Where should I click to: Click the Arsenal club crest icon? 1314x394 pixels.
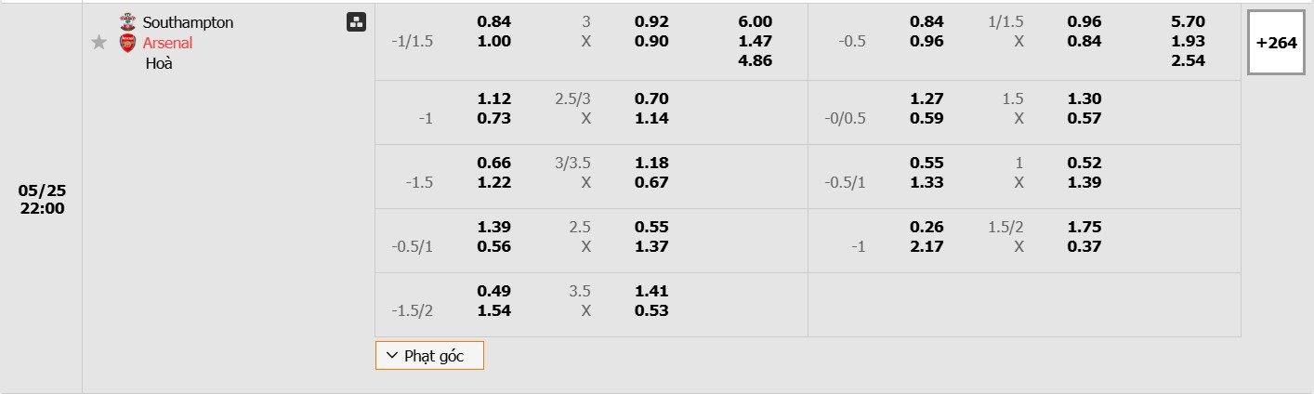click(127, 43)
